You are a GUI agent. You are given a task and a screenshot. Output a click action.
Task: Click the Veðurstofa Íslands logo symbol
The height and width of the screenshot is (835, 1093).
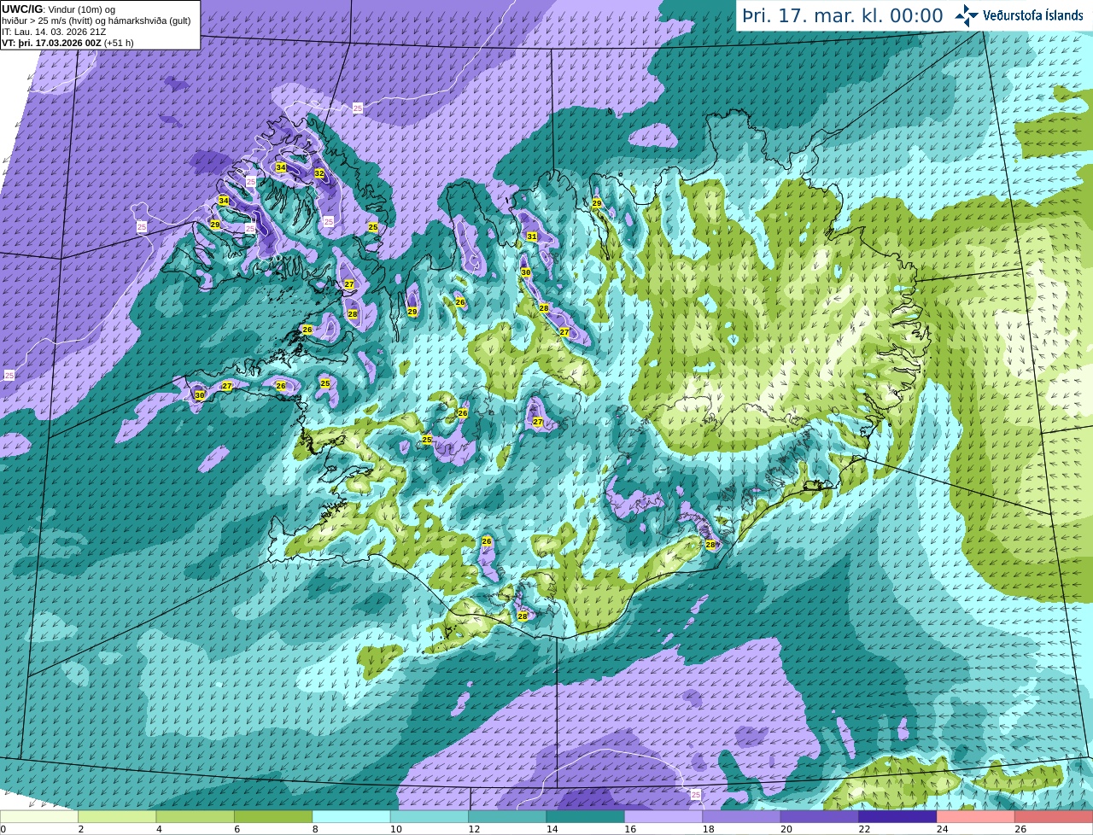[967, 15]
